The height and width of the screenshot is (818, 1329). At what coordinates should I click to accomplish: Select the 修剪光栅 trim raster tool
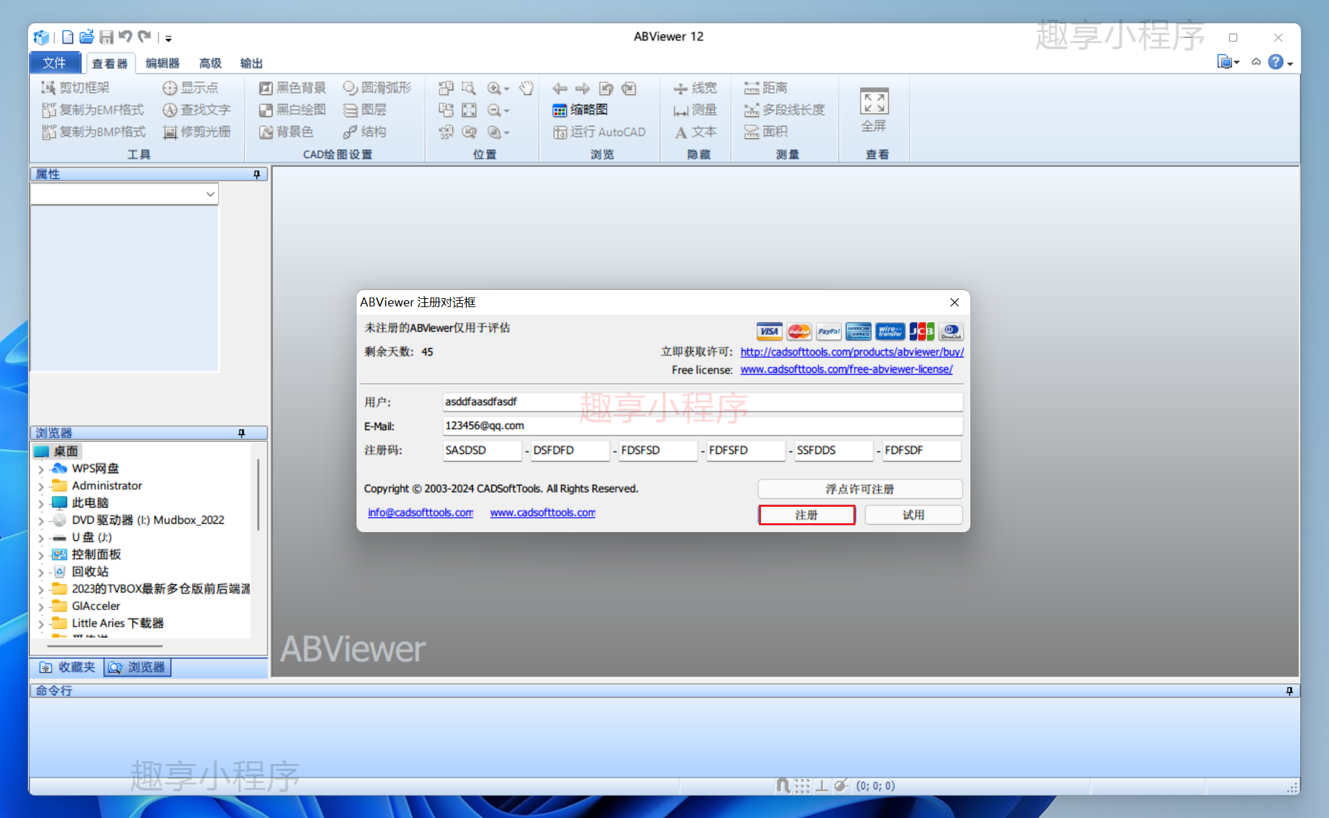point(196,131)
